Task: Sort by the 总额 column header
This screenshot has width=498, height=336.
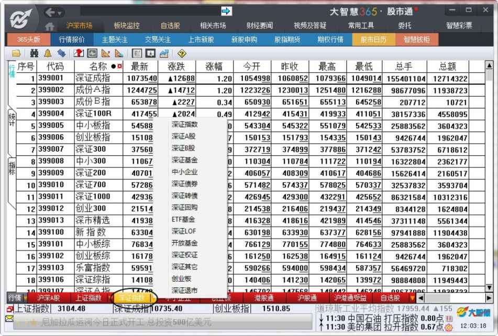Action: pos(448,67)
